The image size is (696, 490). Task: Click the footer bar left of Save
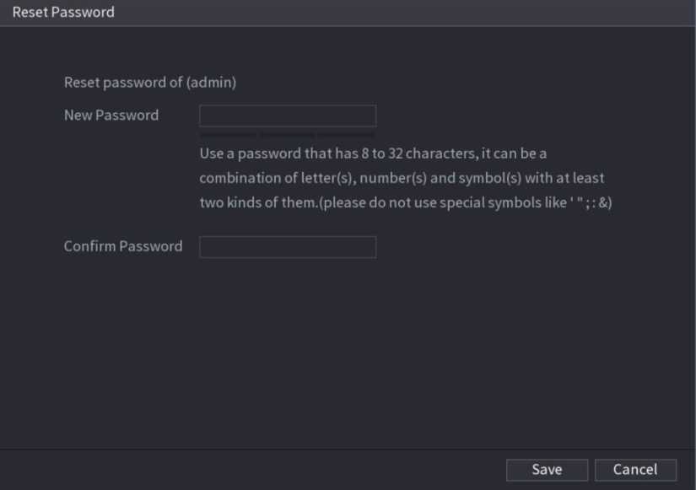(253, 470)
